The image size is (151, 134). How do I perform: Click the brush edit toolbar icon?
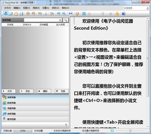click(x=45, y=14)
